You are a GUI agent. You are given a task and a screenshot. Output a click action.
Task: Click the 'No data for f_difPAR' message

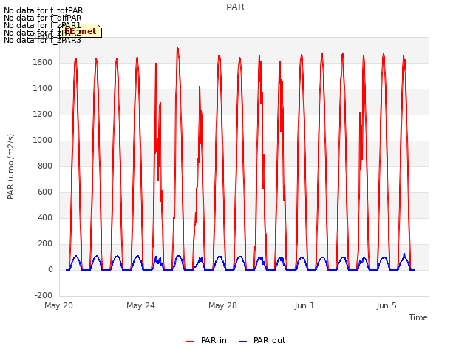pos(43,18)
